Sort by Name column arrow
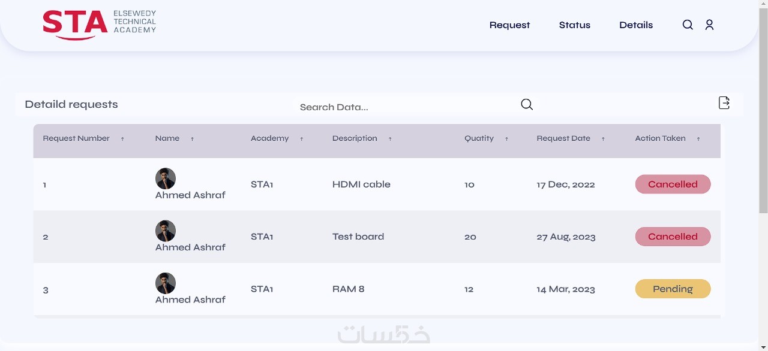This screenshot has width=768, height=351. pyautogui.click(x=192, y=139)
